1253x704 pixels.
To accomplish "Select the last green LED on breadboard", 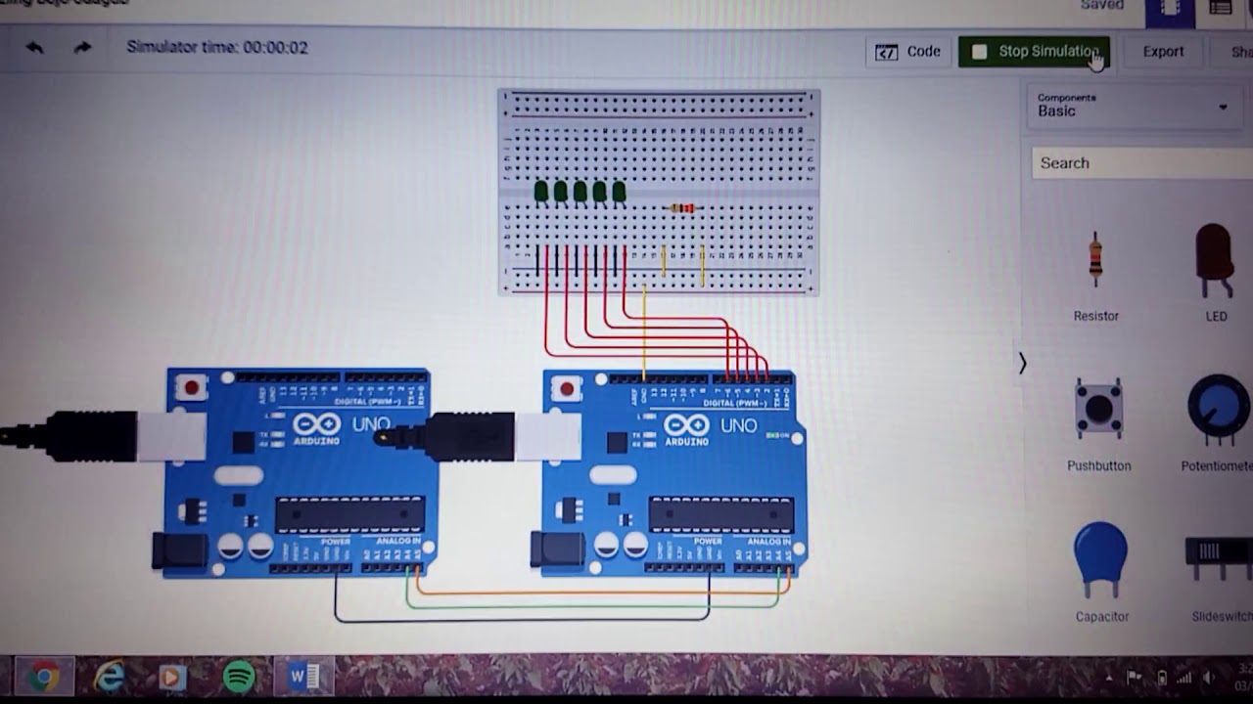I will pos(619,192).
